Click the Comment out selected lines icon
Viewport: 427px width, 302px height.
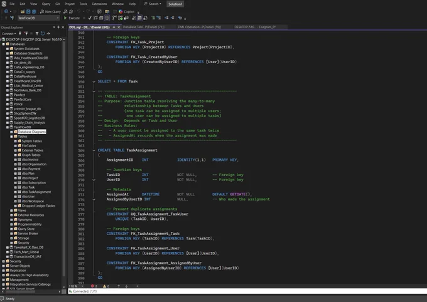tap(153, 18)
